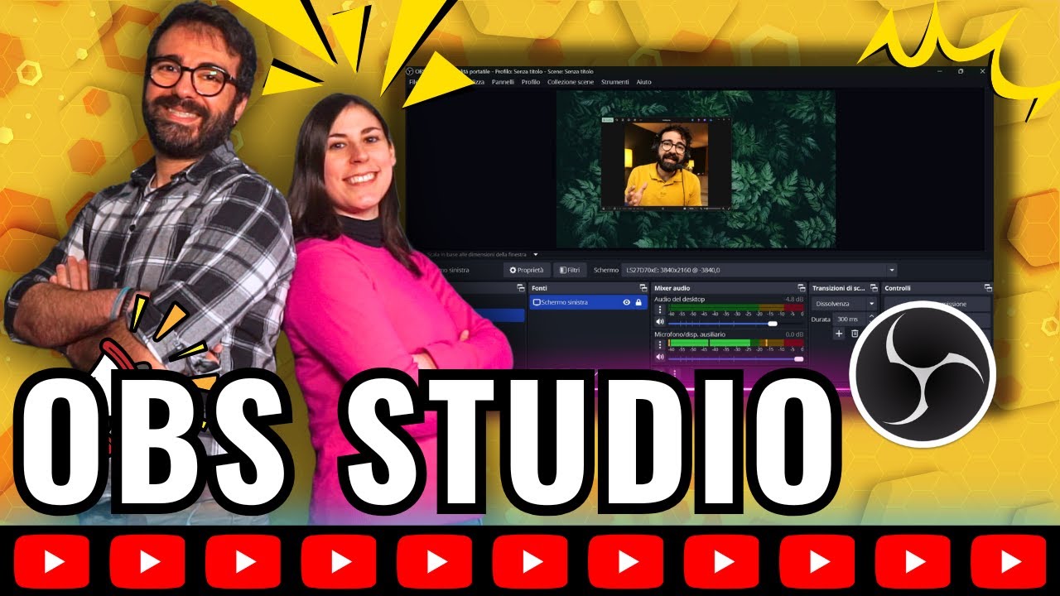
Task: Click the 0.0 dB level readout
Action: 793,334
